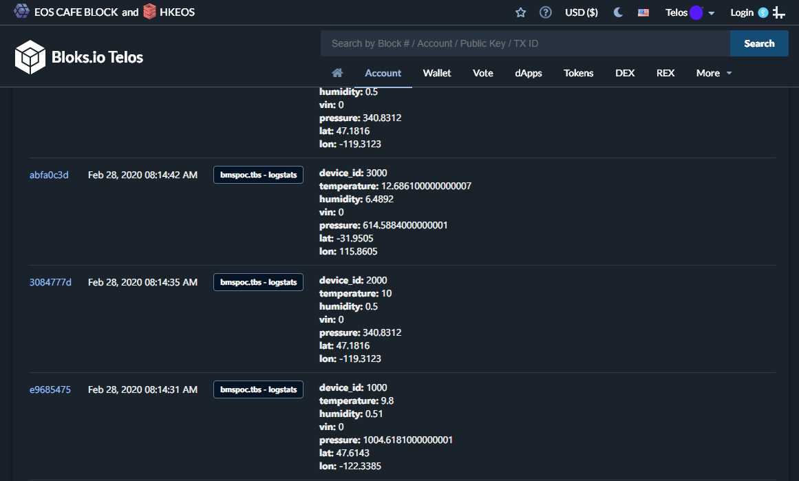This screenshot has height=481, width=799.
Task: Click the lon: 115.8605 line
Action: 348,252
